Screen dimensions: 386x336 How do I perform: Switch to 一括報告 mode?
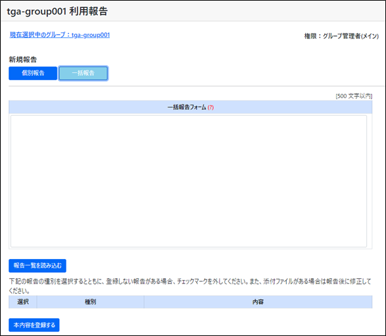(84, 73)
